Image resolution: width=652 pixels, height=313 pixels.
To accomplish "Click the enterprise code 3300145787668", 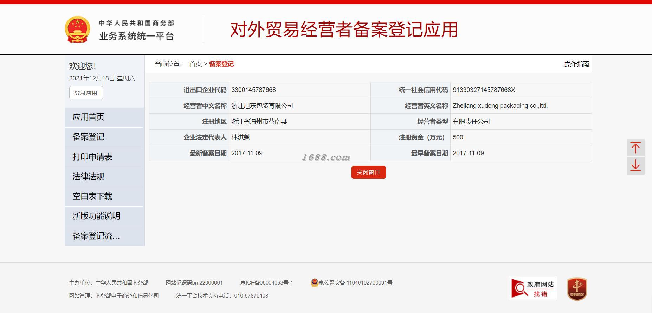I will [253, 90].
